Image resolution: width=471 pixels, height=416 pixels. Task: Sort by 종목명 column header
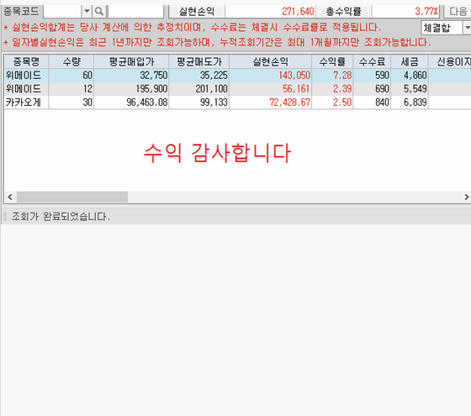point(26,62)
